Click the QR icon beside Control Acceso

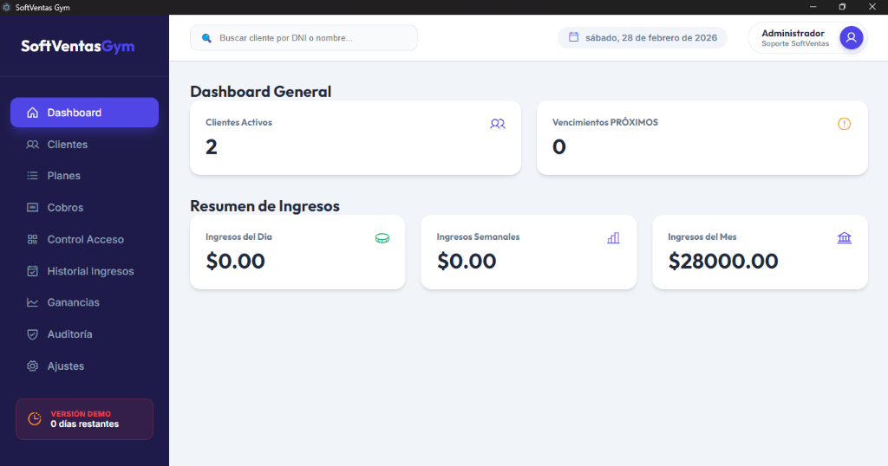33,239
